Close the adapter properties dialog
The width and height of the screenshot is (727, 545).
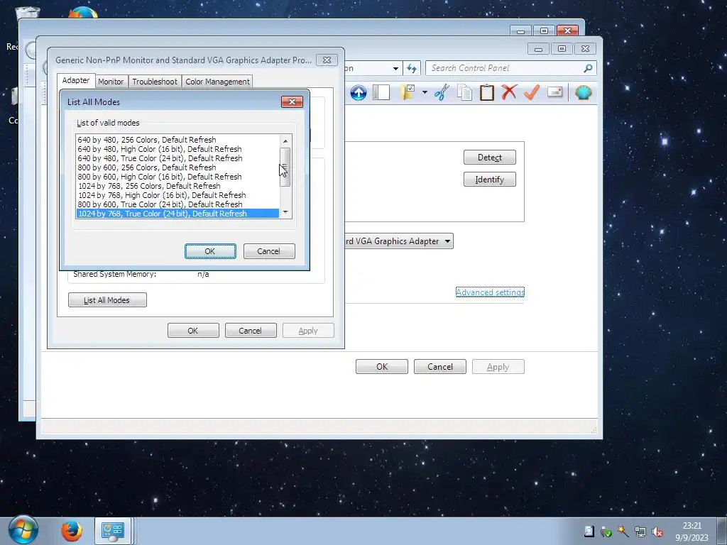327,60
